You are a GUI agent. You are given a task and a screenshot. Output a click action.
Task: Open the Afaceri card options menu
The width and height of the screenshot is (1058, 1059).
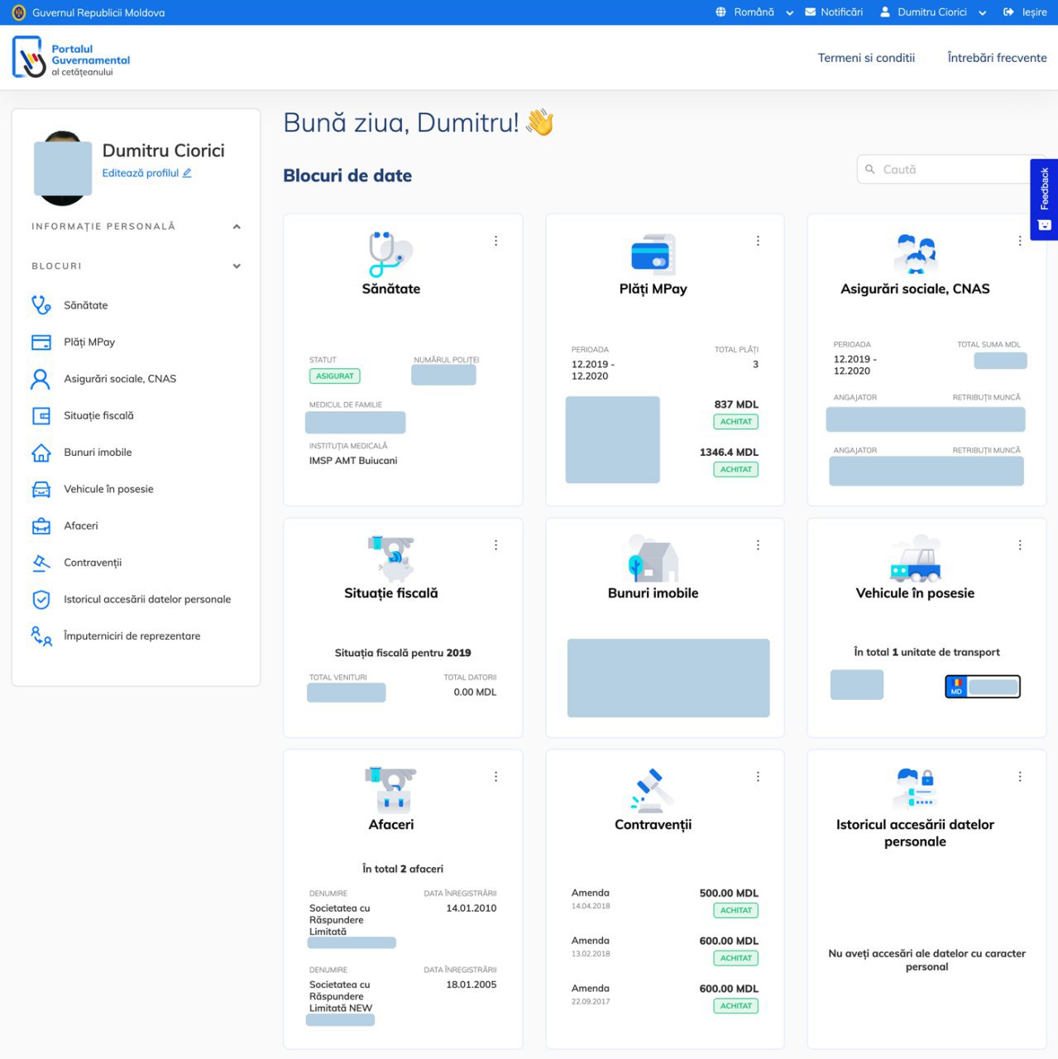pyautogui.click(x=495, y=777)
